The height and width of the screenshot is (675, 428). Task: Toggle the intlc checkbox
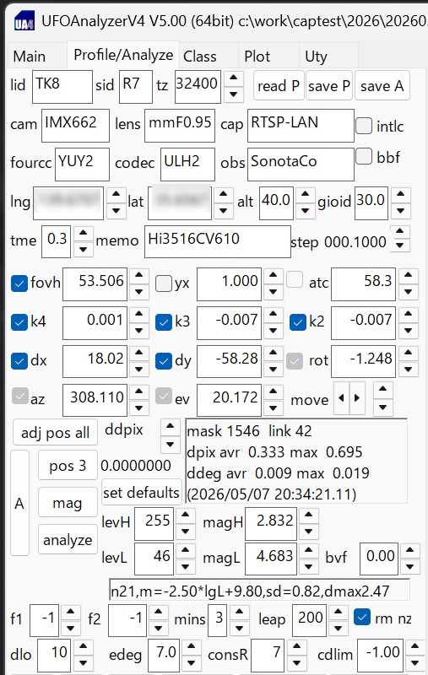(364, 126)
